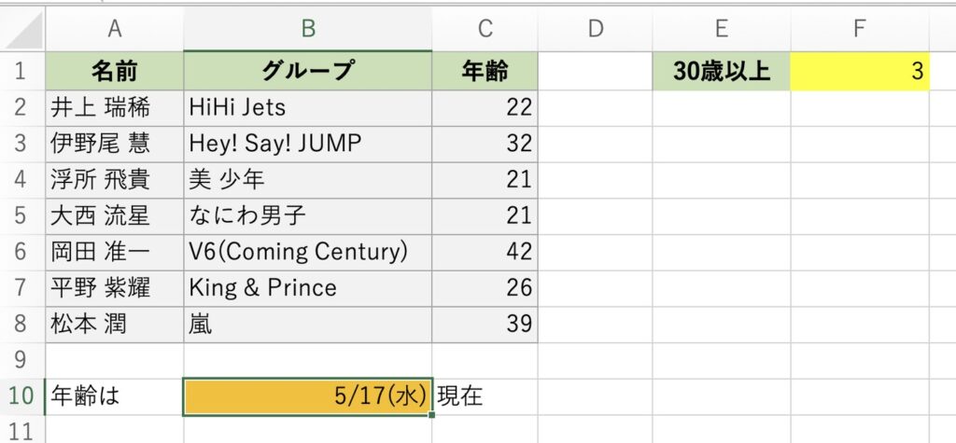Select the cell containing 岡田 准一

click(114, 252)
